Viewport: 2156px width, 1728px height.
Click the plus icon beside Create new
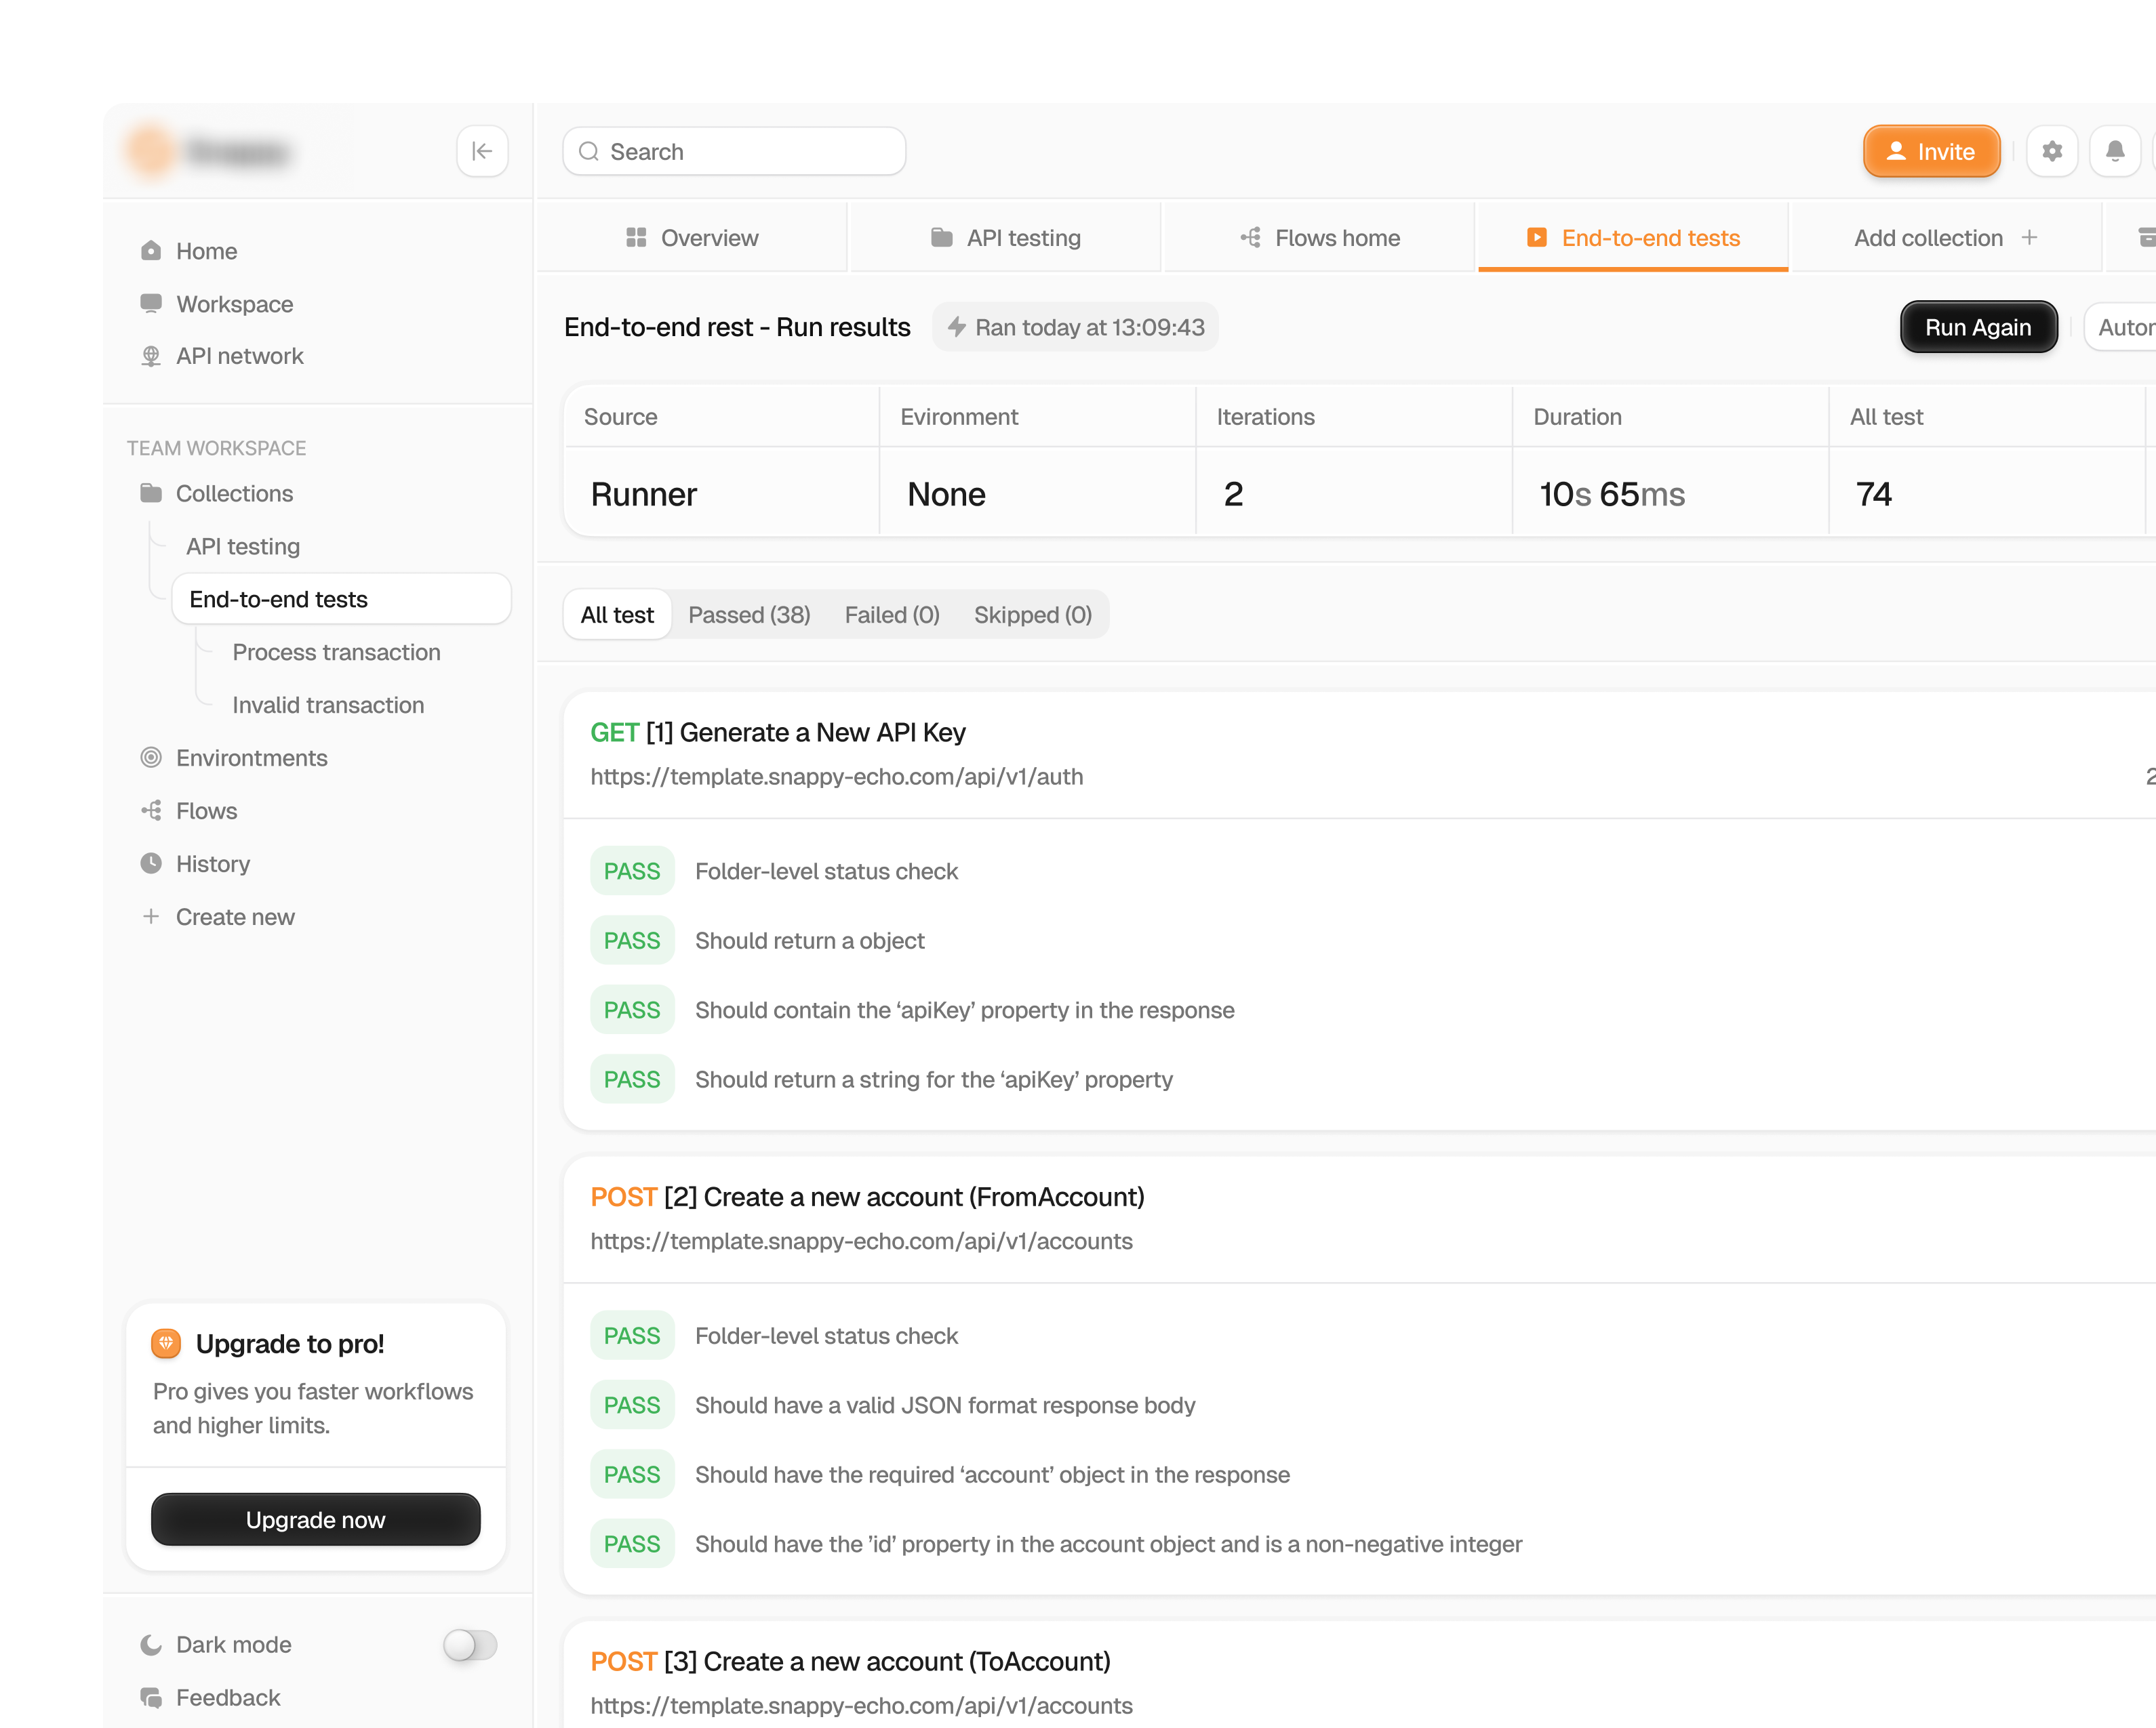151,916
